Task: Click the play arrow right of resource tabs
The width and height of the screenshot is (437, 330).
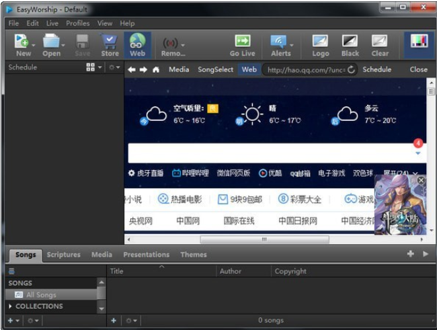Action: (426, 254)
